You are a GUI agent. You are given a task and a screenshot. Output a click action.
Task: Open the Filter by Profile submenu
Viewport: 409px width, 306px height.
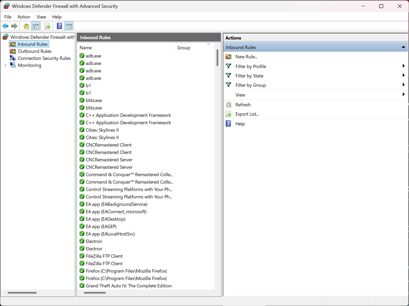[x=403, y=66]
